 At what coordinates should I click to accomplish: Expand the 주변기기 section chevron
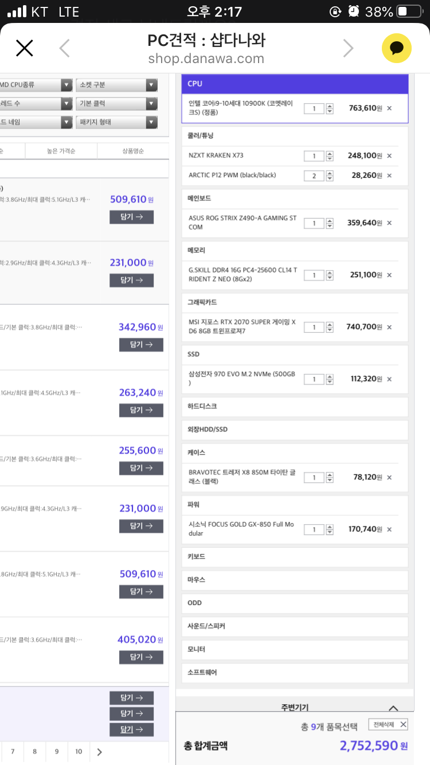coord(393,708)
